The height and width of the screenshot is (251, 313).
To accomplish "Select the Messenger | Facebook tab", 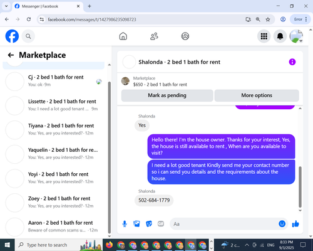I will [x=48, y=6].
